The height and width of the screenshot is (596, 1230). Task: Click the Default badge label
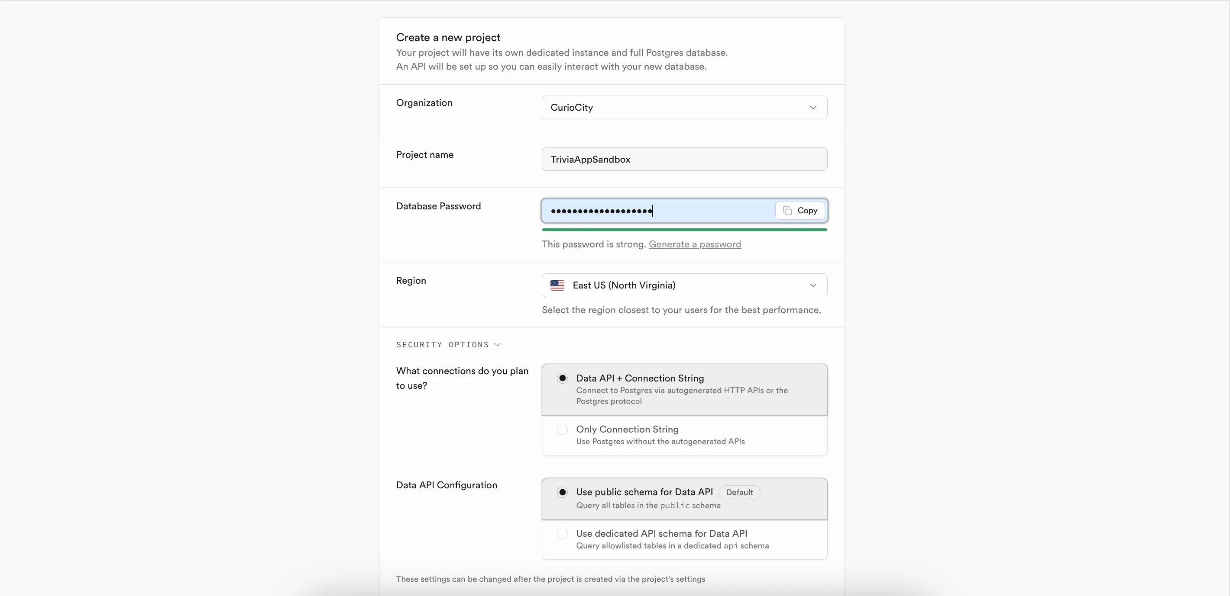(x=739, y=493)
